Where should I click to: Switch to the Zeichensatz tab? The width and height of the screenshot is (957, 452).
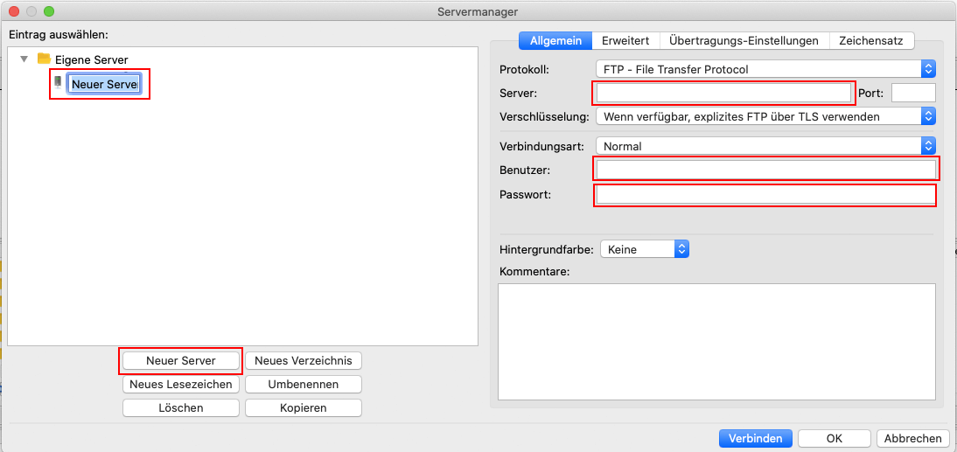[x=871, y=41]
